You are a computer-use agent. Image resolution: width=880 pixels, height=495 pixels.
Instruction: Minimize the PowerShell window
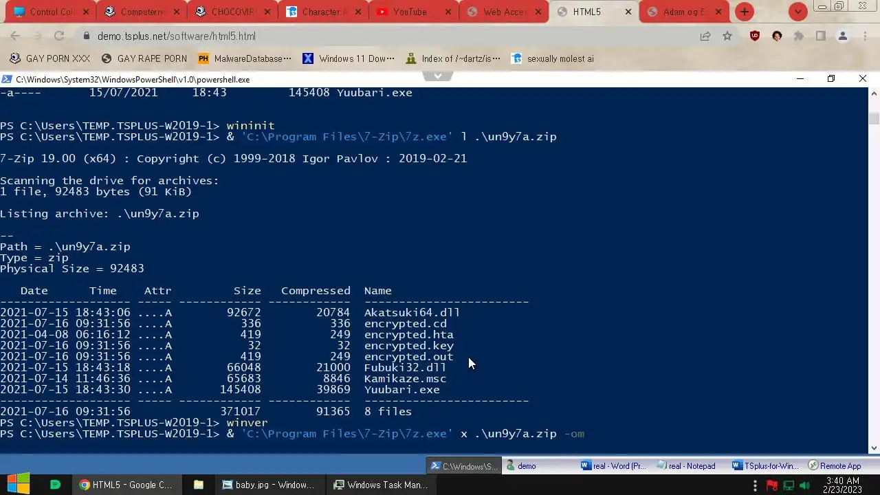point(800,79)
